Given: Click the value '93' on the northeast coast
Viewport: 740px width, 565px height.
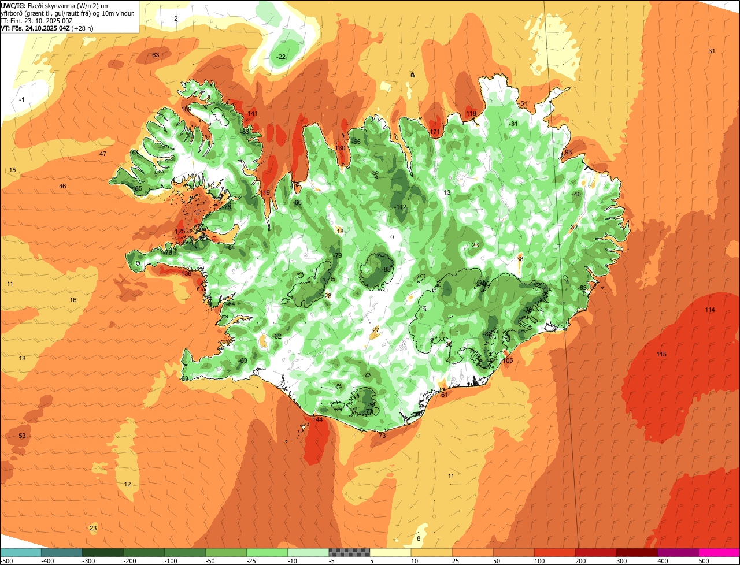Looking at the screenshot, I should [568, 152].
